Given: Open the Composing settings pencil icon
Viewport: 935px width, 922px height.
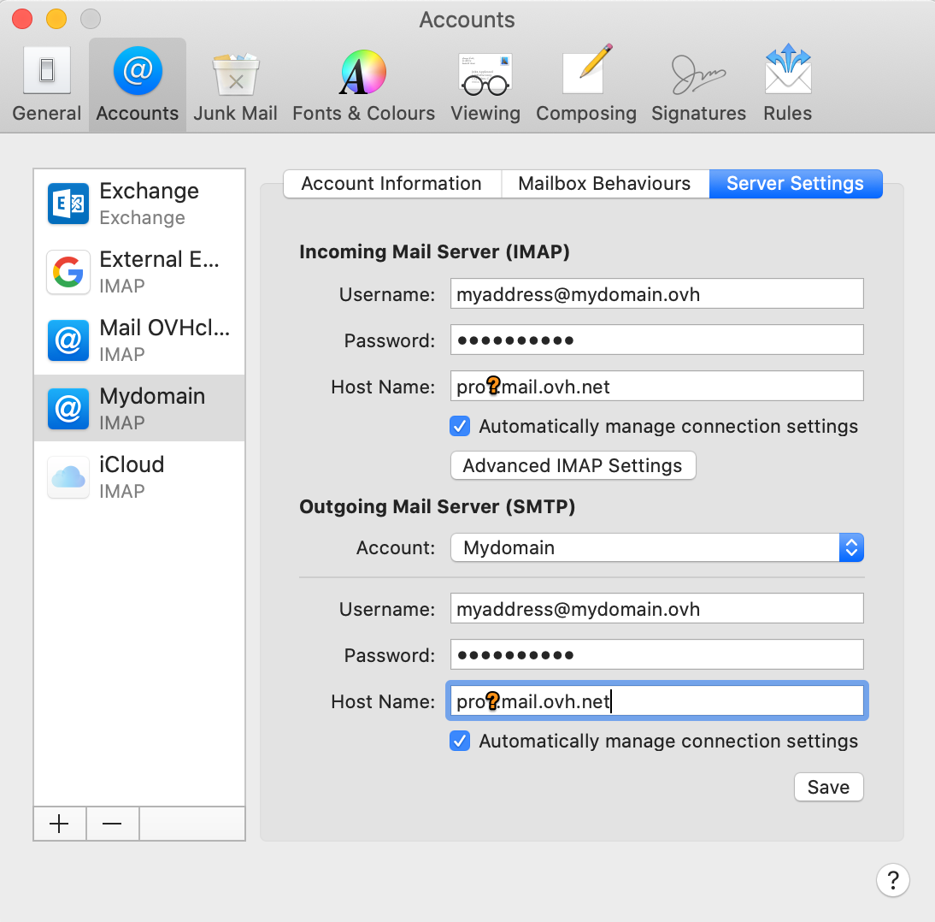Looking at the screenshot, I should [586, 83].
